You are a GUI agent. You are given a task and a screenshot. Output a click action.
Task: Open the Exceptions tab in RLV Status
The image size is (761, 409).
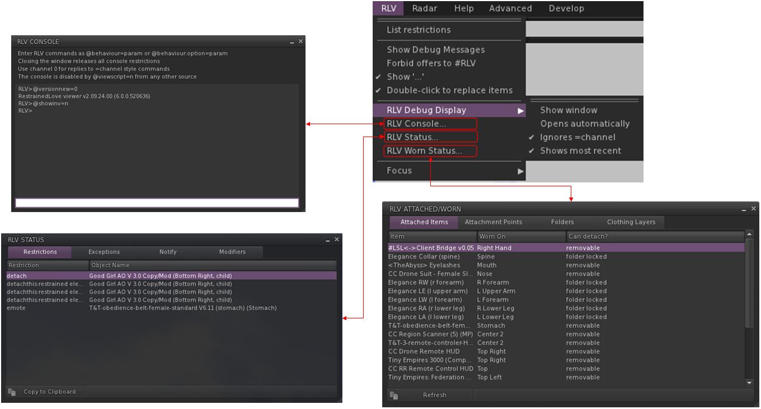point(104,252)
